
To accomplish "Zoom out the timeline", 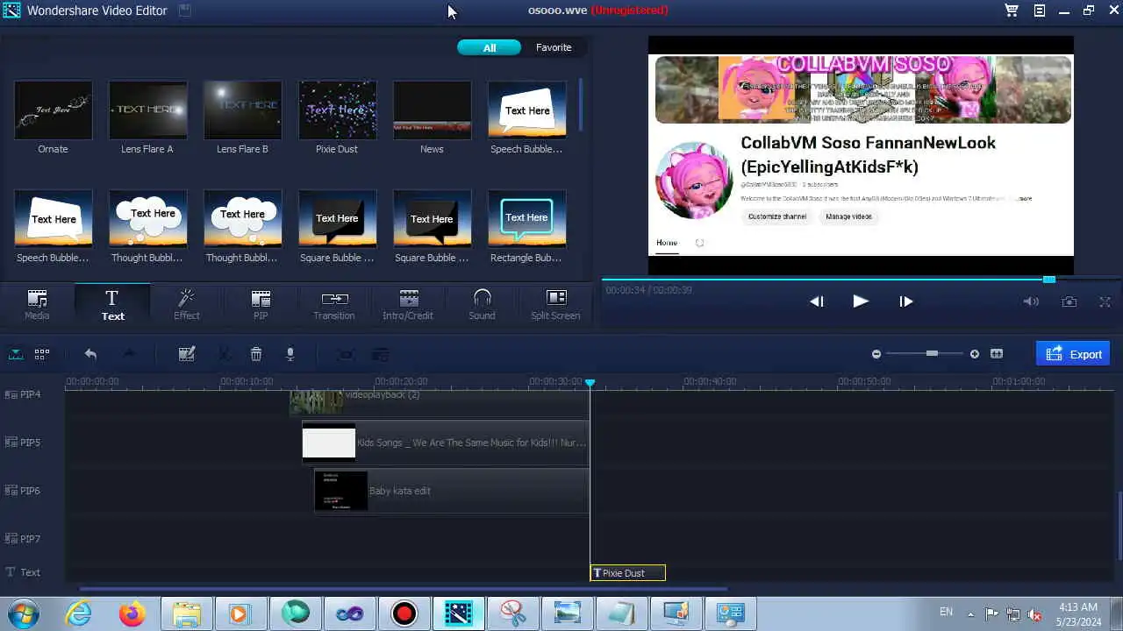I will (876, 354).
